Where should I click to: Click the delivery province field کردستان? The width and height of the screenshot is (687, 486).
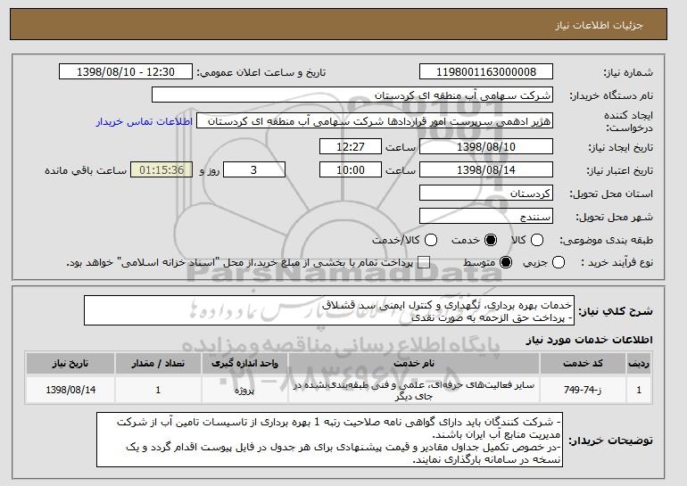click(x=486, y=194)
